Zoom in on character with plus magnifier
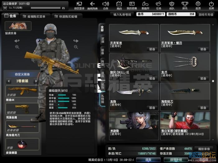 coord(17,47)
